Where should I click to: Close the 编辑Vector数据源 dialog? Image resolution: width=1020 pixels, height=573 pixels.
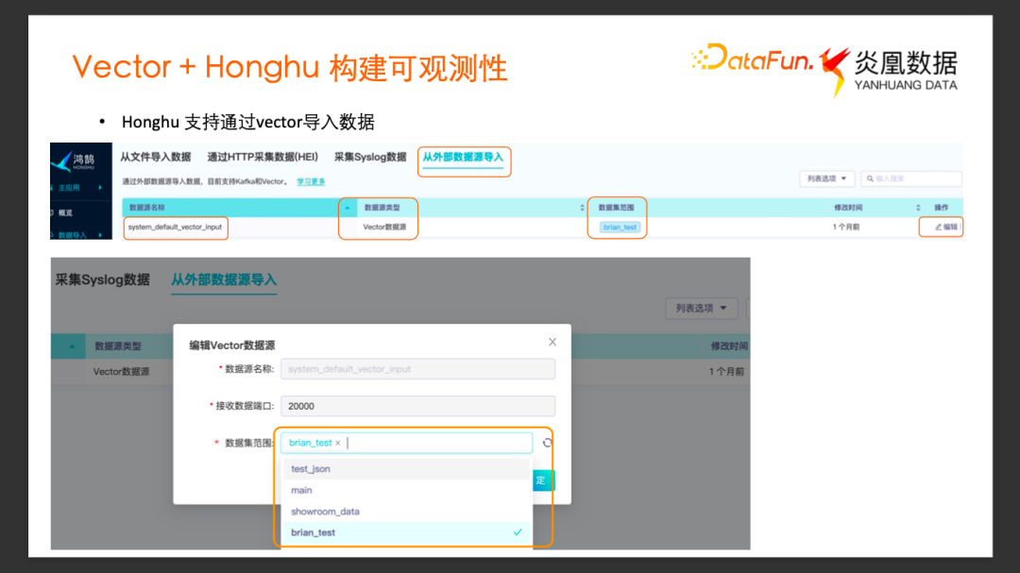click(552, 342)
